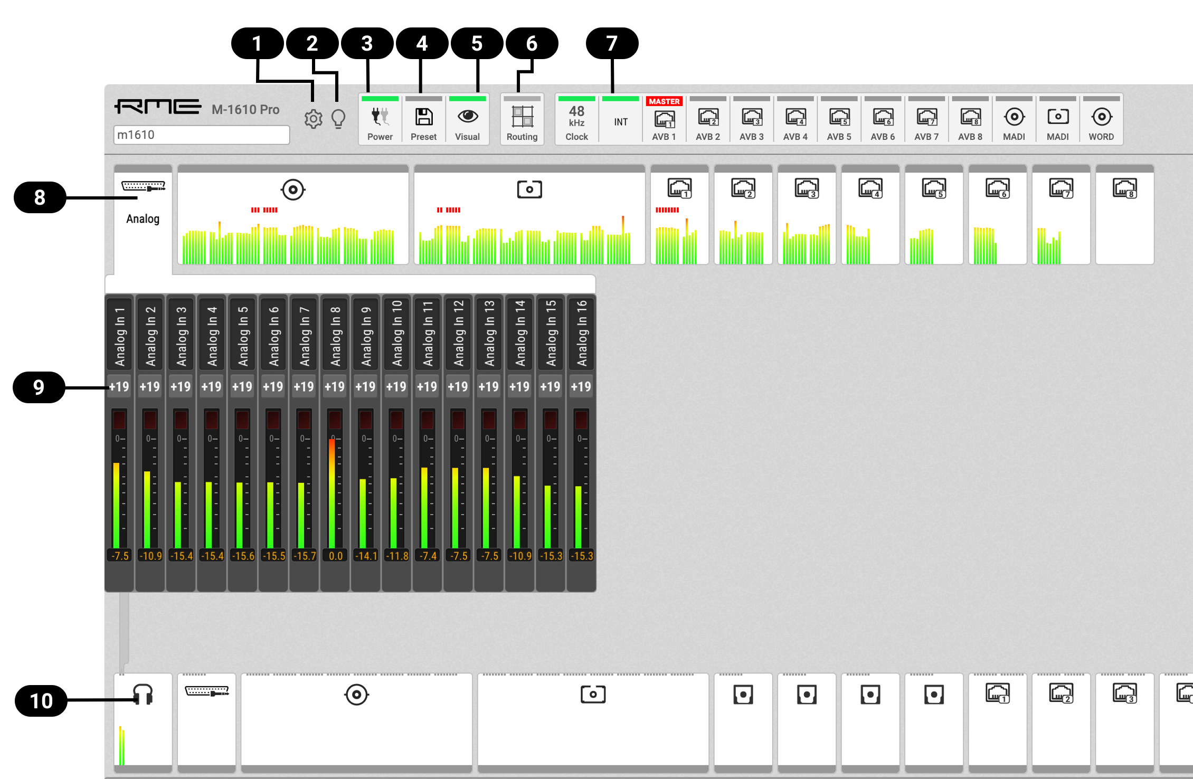Viewport: 1193px width, 779px height.
Task: Select AVB 3 stream in header
Action: point(752,119)
